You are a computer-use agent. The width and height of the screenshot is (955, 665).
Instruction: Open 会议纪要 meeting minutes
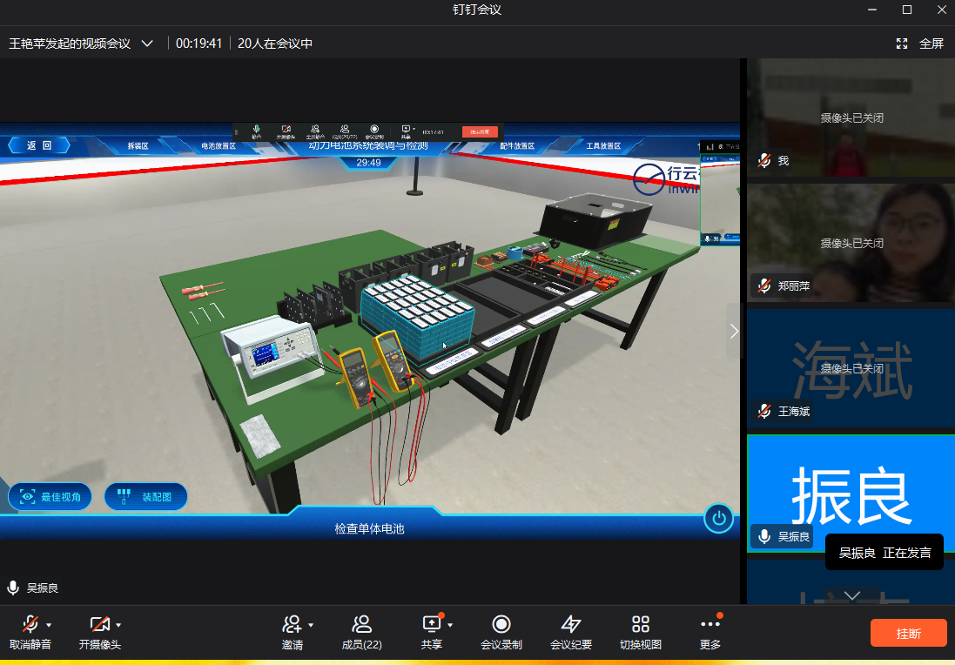(570, 631)
